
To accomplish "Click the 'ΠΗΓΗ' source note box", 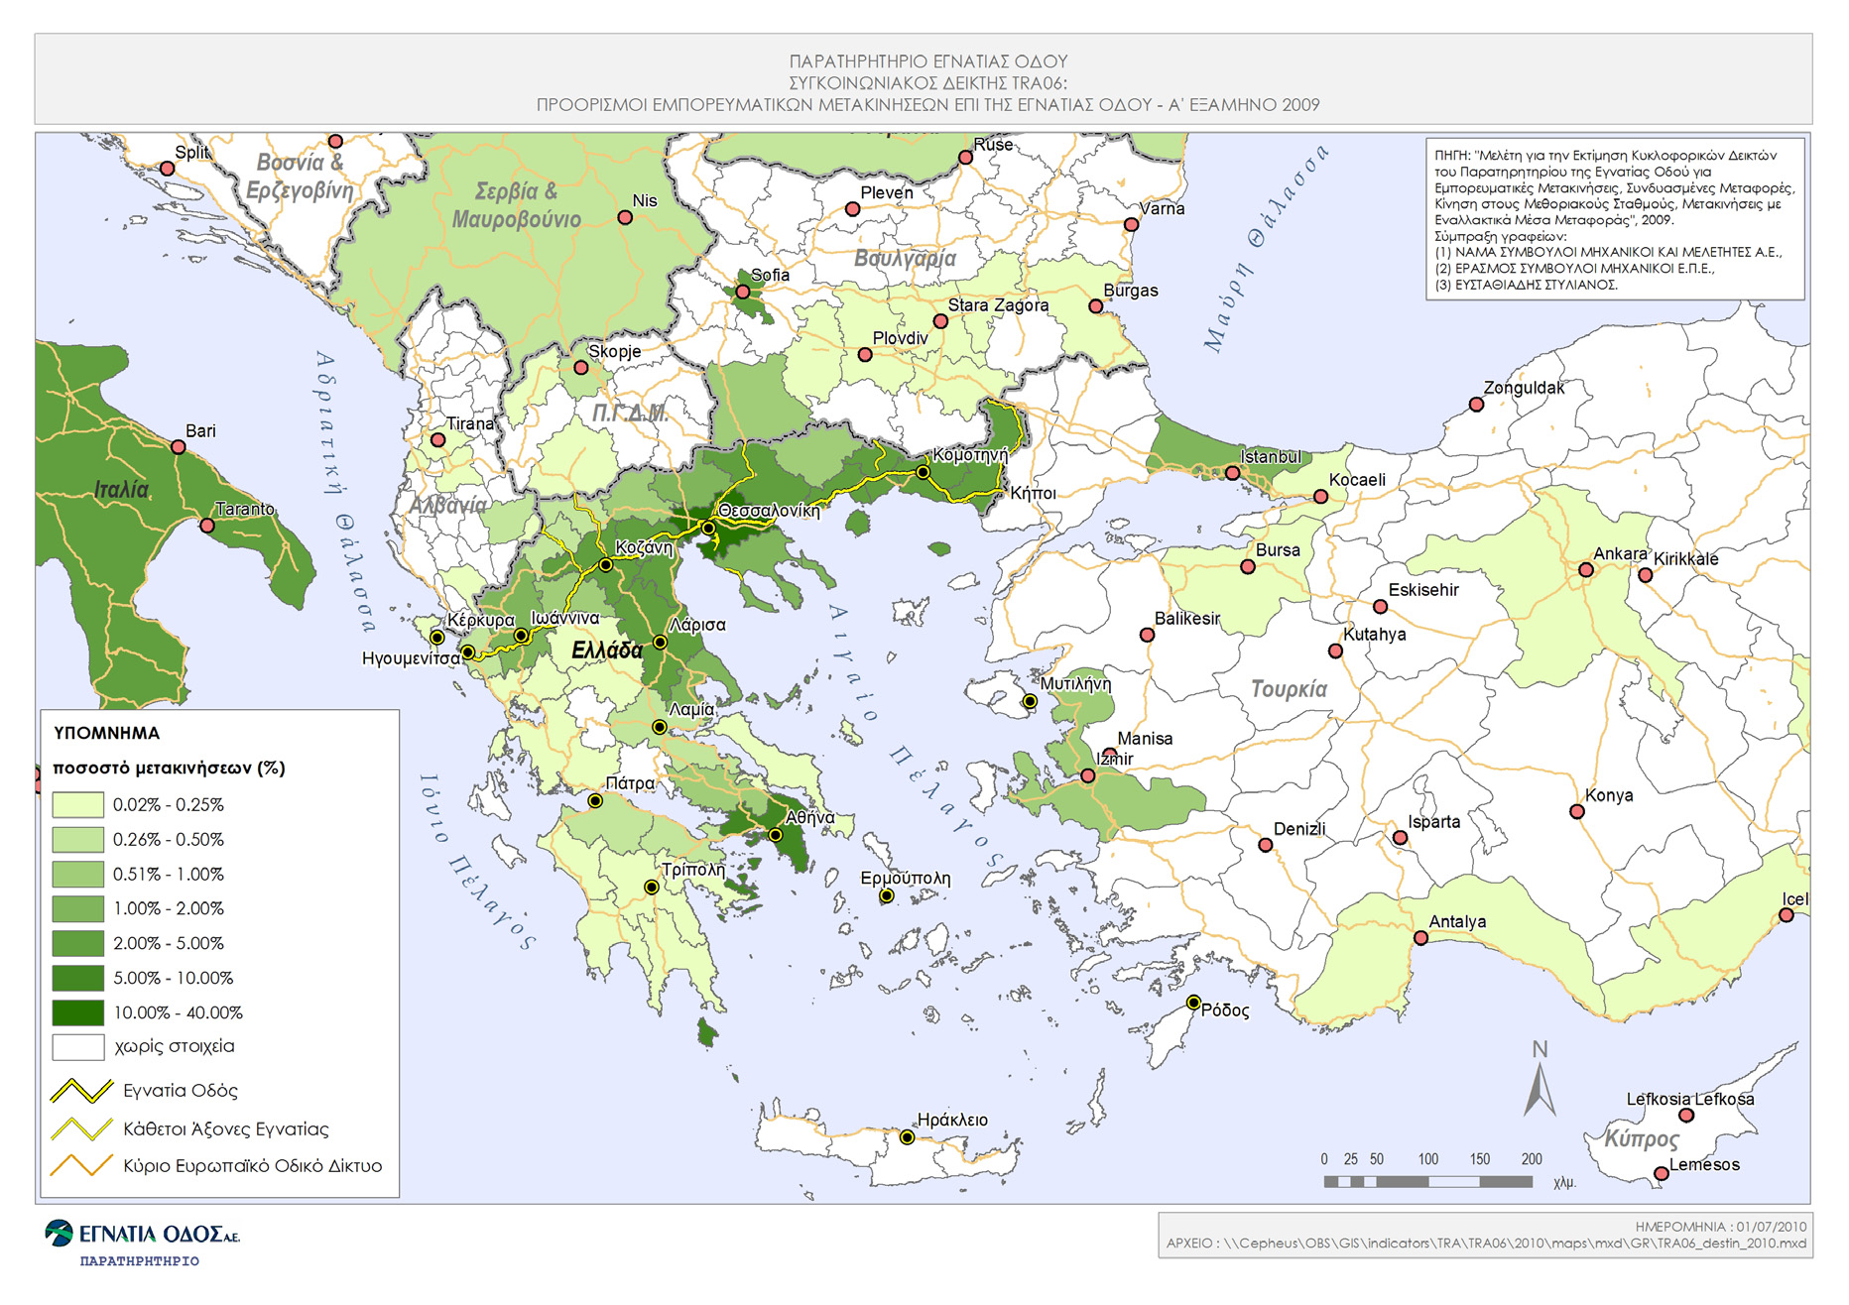I will click(x=1615, y=218).
